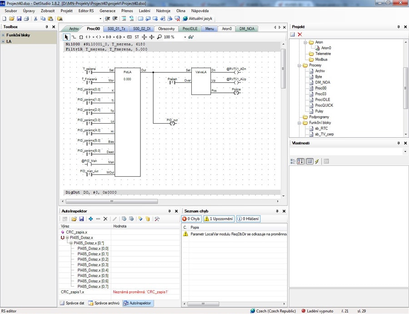
Task: Open ProcQUICK in project tree
Action: (324, 105)
